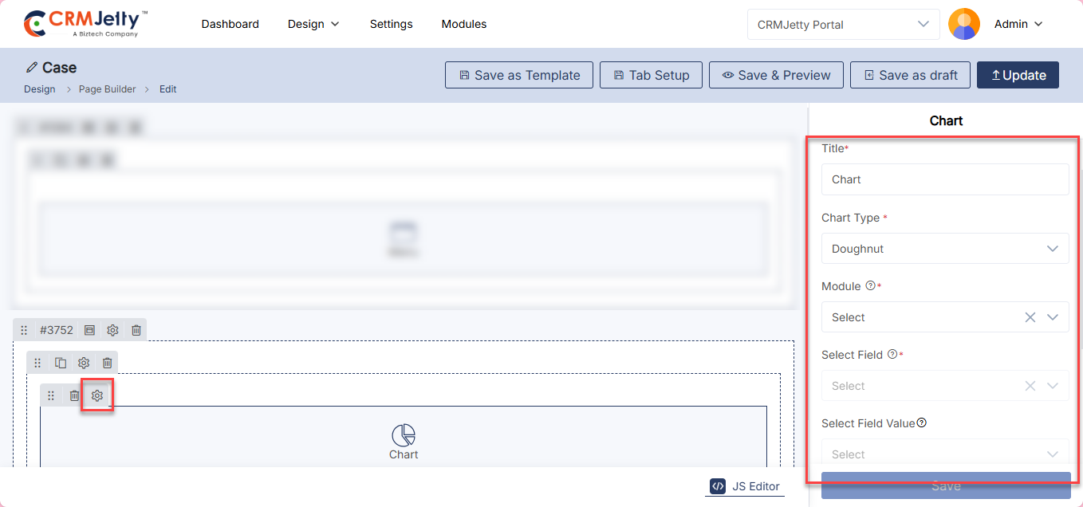1083x507 pixels.
Task: Open the Design menu
Action: click(x=313, y=24)
